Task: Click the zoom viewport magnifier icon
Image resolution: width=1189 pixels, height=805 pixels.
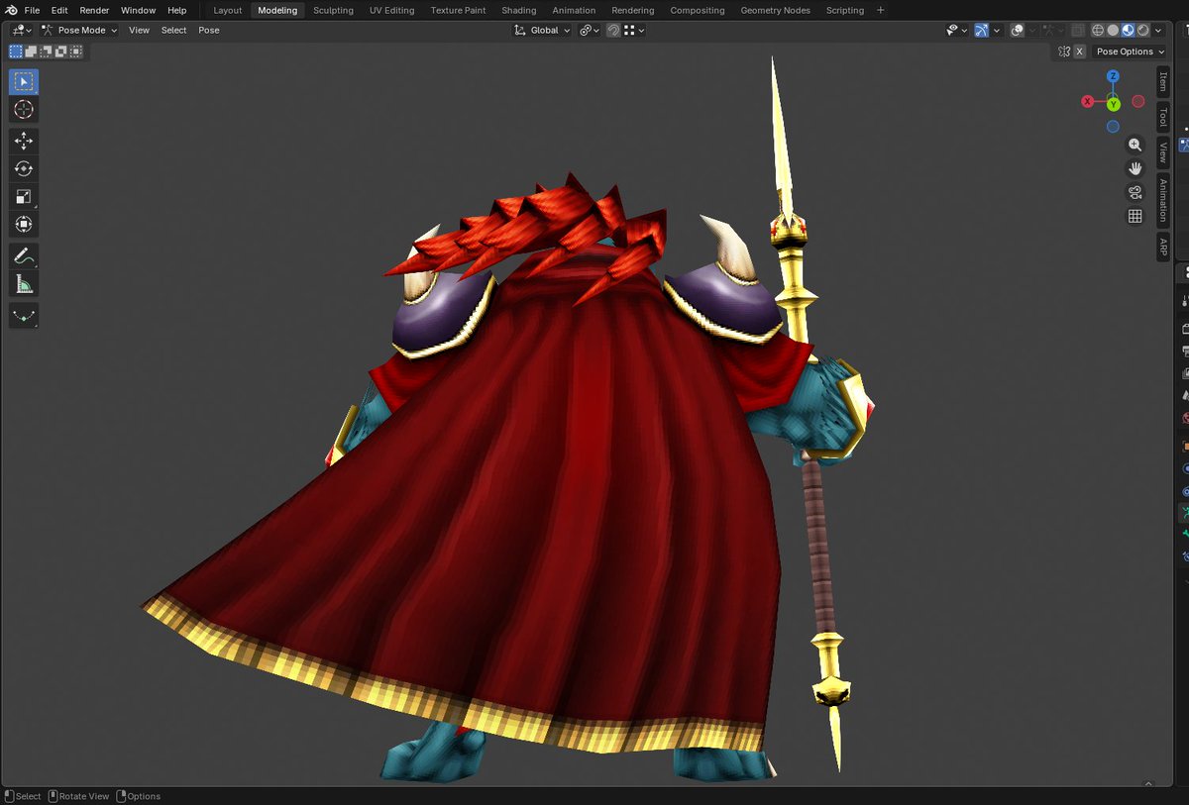Action: (x=1135, y=145)
